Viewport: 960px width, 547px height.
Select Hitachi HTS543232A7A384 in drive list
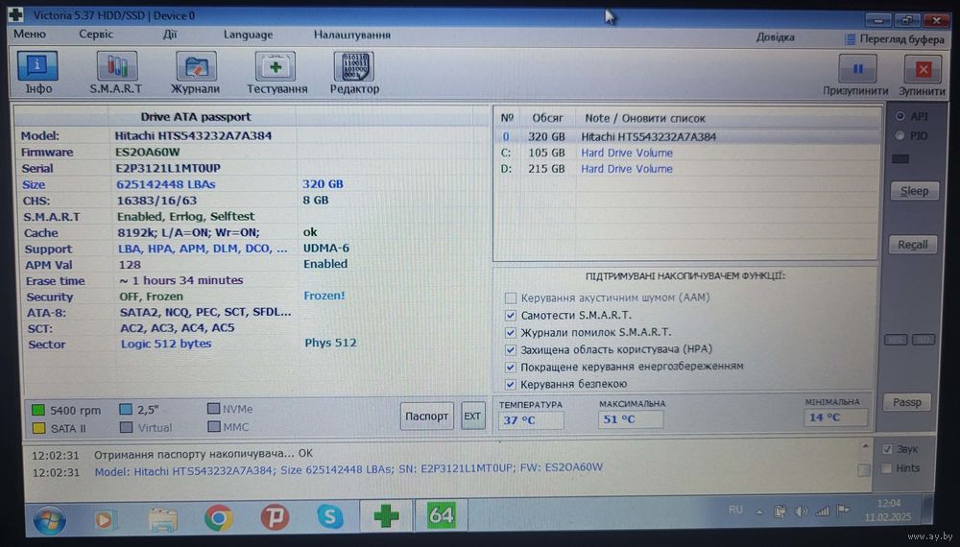point(648,136)
